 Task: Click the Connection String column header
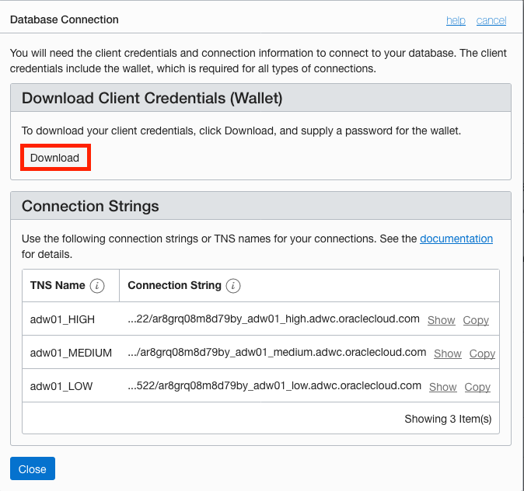[x=174, y=285]
